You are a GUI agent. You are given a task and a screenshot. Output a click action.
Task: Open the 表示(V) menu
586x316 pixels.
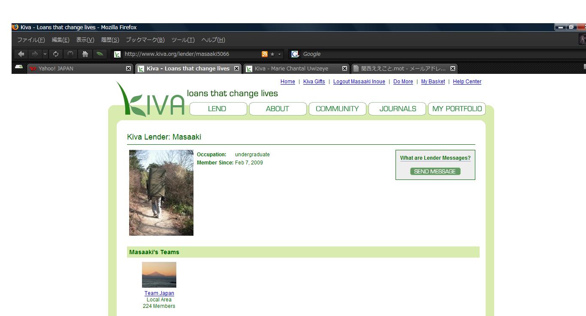click(85, 40)
